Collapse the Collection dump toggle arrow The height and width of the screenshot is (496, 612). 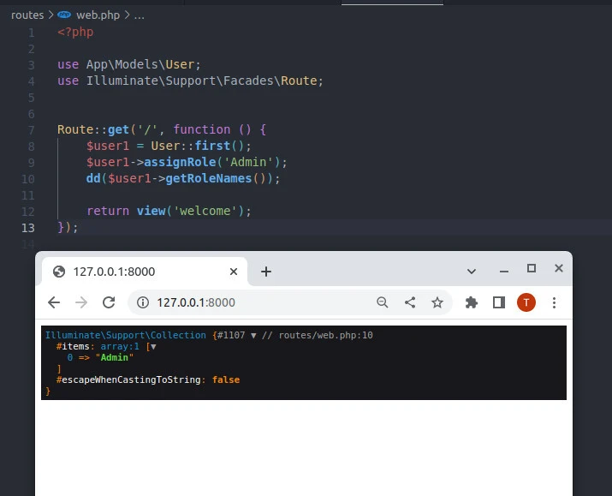(x=253, y=336)
